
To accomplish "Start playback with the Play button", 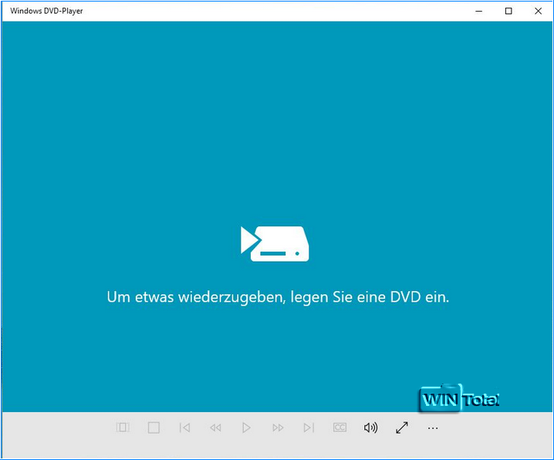I will coord(246,428).
